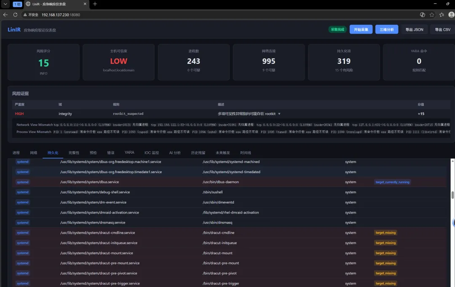Start collection with 开始采集 button
The width and height of the screenshot is (455, 287).
pos(361,29)
